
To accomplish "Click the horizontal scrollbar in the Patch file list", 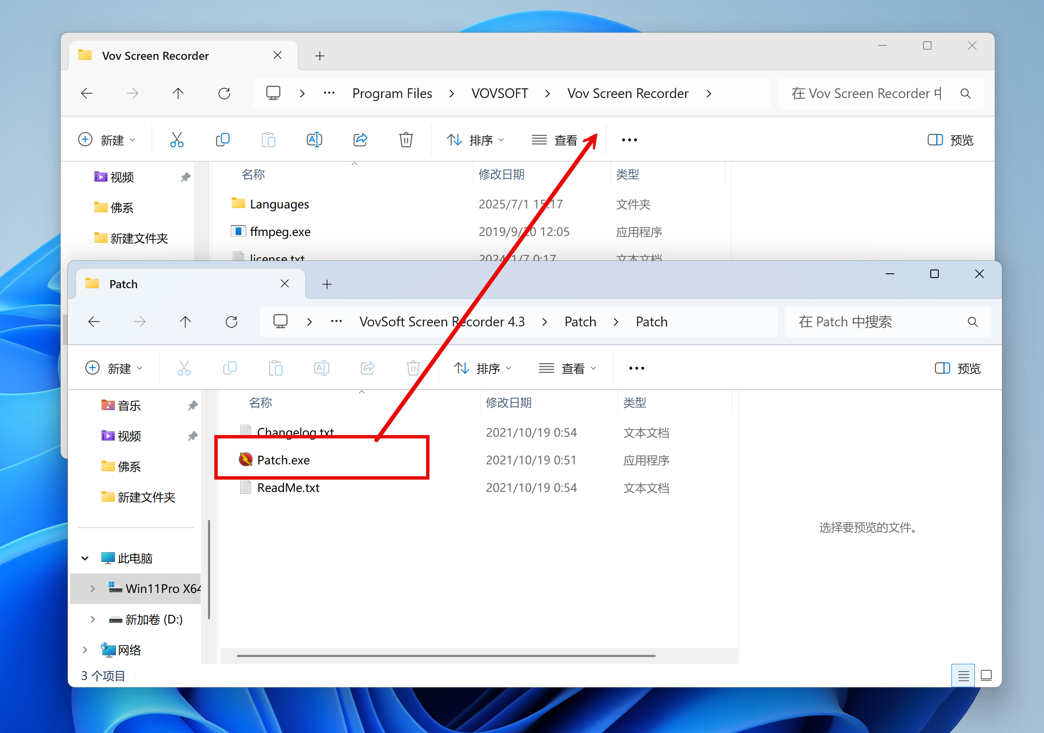I will (x=446, y=656).
